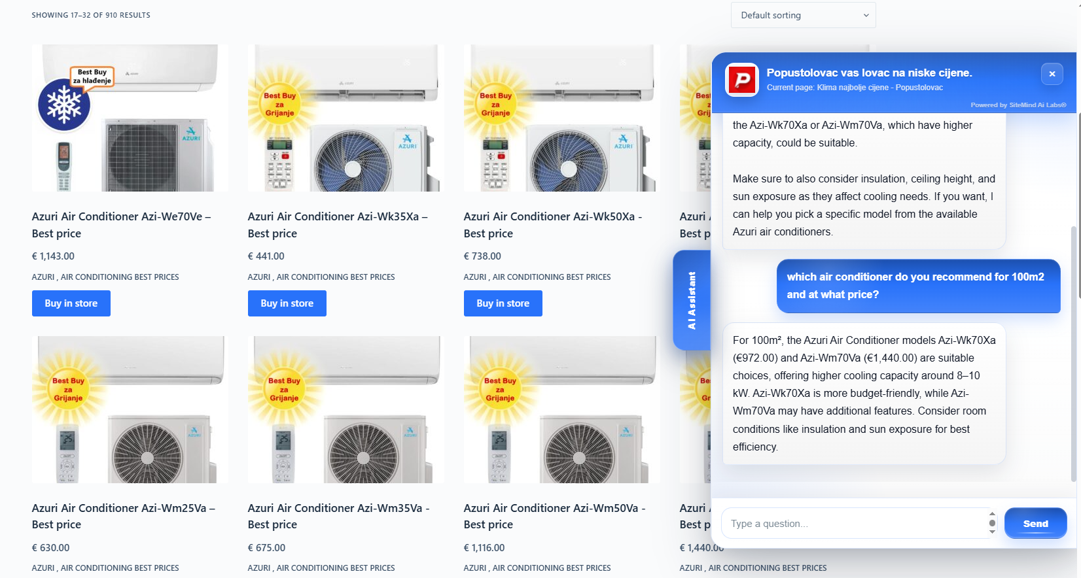Open Azi-Wm35Va air conditioner thumbnail
Viewport: 1081px width, 578px height.
click(x=346, y=409)
